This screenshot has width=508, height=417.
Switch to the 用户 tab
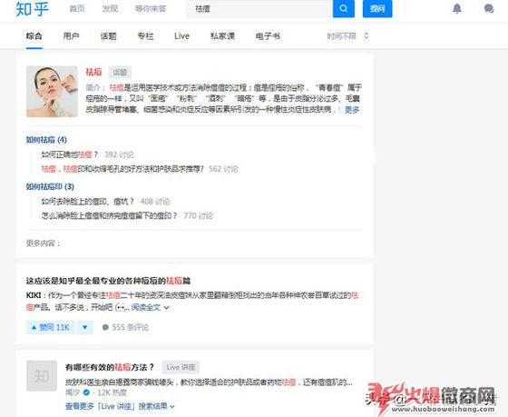[x=71, y=36]
